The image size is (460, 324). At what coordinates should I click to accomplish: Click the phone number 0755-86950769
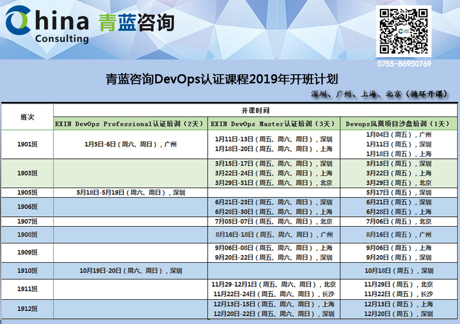tap(404, 64)
